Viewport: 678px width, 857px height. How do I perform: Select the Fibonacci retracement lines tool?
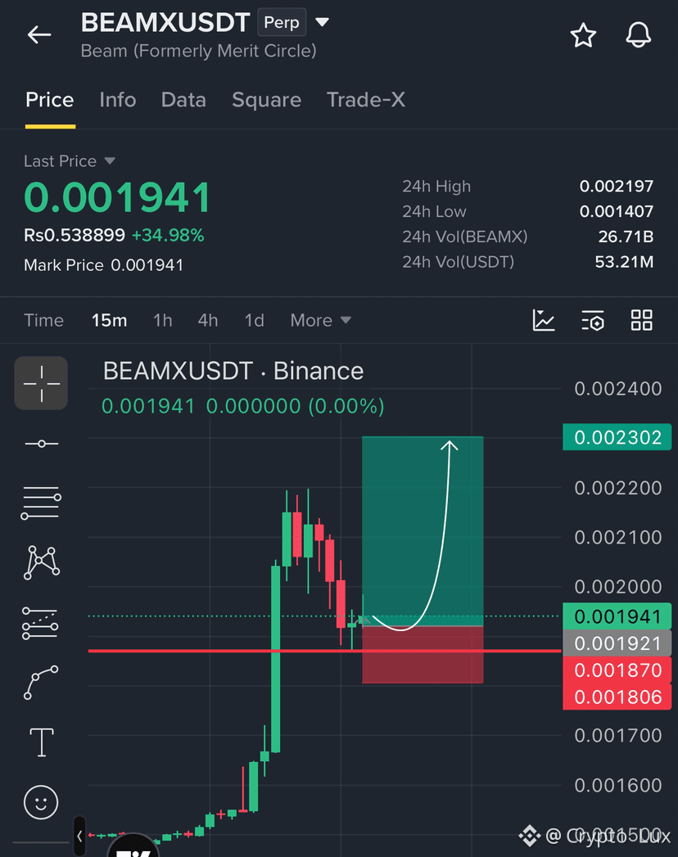click(41, 503)
